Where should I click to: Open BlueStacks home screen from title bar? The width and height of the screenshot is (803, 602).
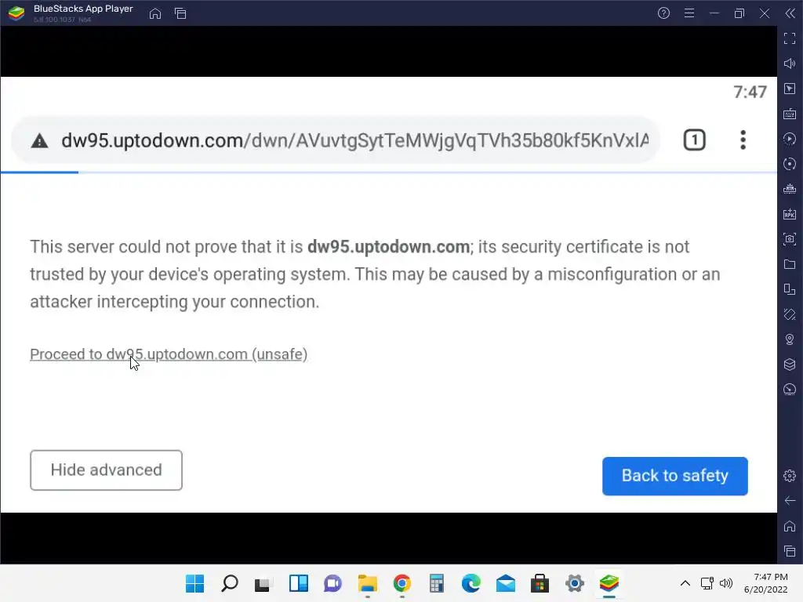coord(155,13)
